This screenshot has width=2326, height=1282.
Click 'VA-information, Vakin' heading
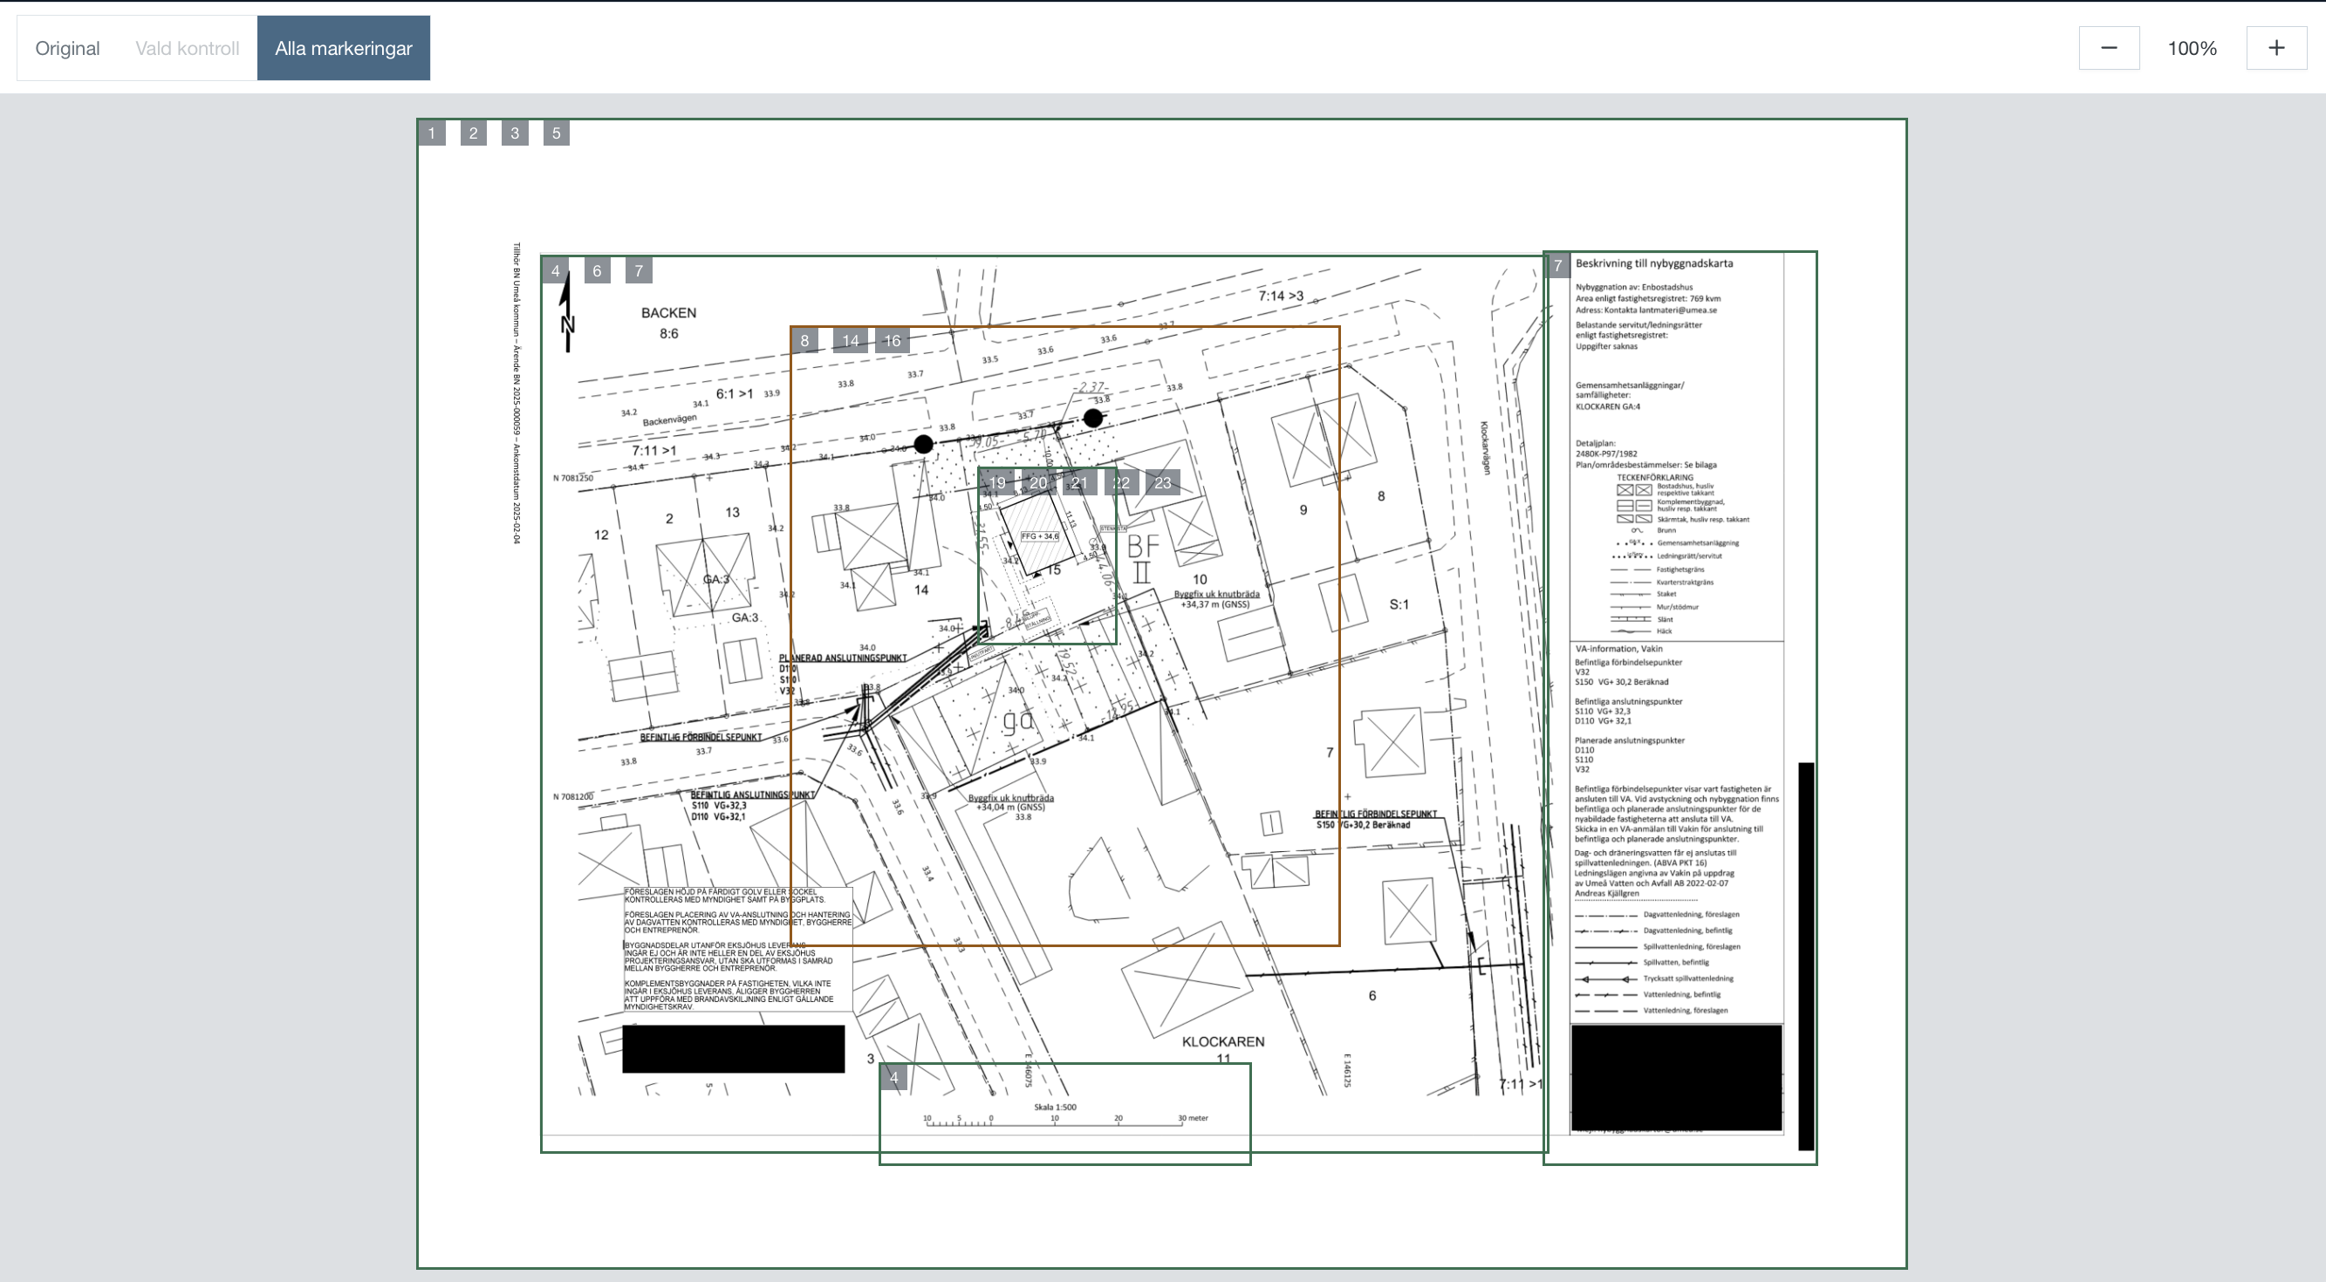[x=1619, y=648]
